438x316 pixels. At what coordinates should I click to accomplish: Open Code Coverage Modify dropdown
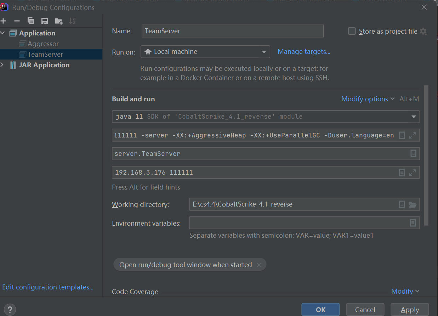(405, 291)
